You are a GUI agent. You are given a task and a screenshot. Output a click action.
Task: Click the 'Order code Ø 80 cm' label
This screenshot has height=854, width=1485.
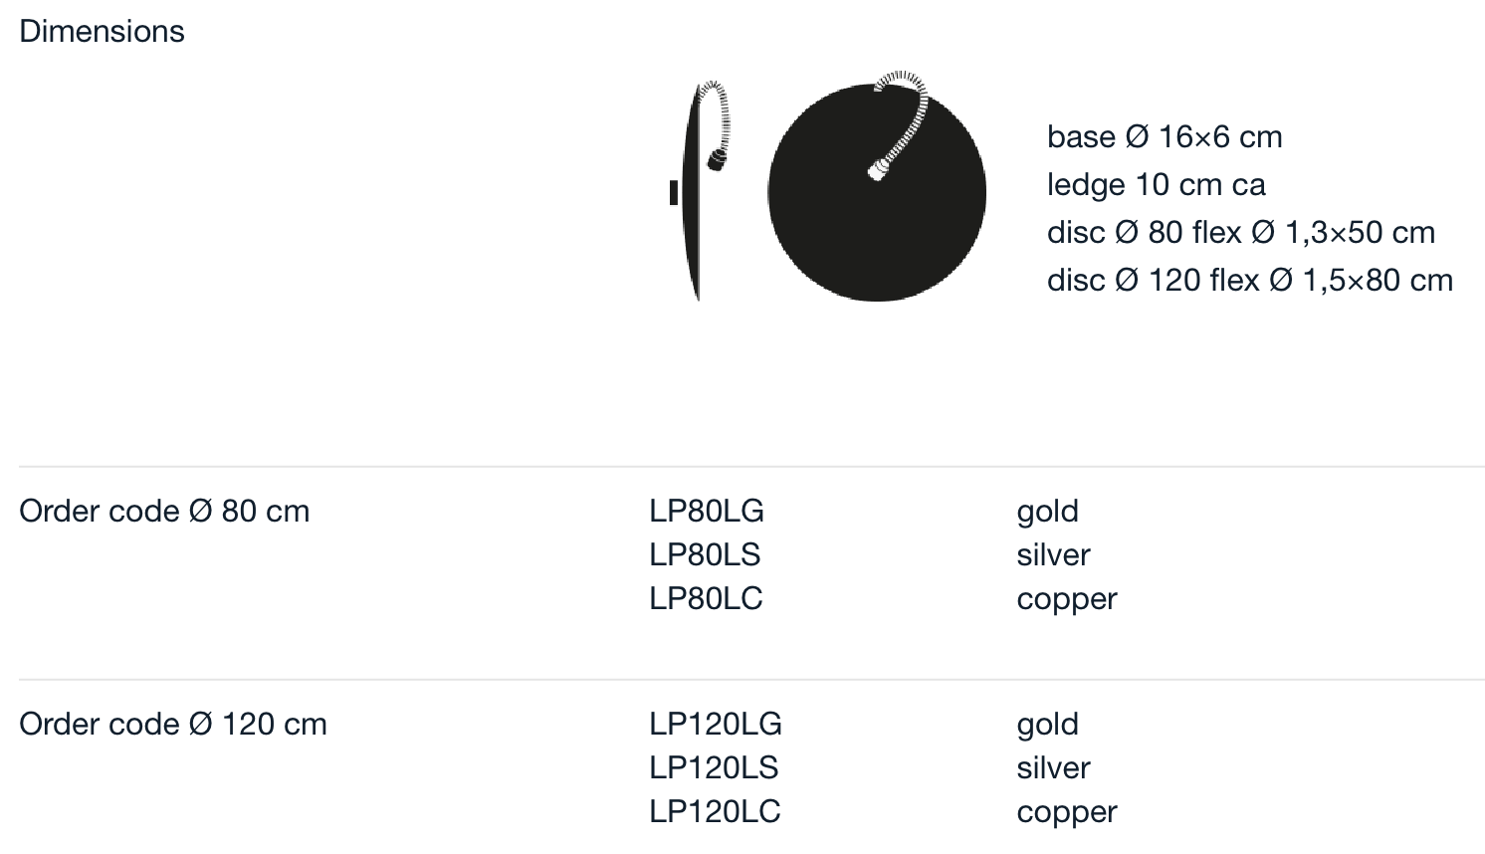pos(164,511)
